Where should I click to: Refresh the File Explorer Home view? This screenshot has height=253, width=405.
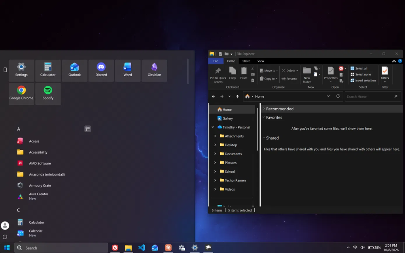tap(338, 96)
